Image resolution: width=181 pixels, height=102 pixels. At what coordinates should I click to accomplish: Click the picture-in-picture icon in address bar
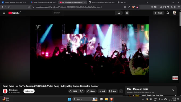pyautogui.click(x=125, y=7)
